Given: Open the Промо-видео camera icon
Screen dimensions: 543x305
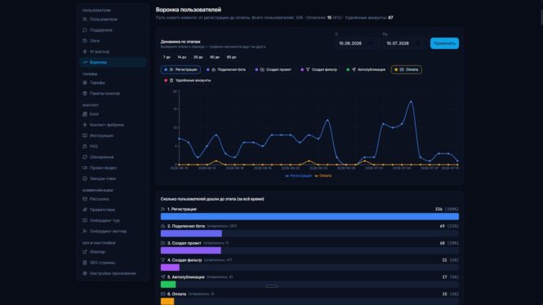Looking at the screenshot, I should 85,168.
